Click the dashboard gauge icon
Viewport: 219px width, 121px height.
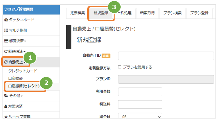pos(6,20)
